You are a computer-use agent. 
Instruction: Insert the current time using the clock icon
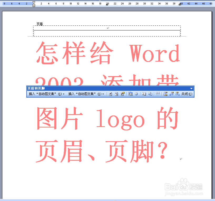coord(136,94)
